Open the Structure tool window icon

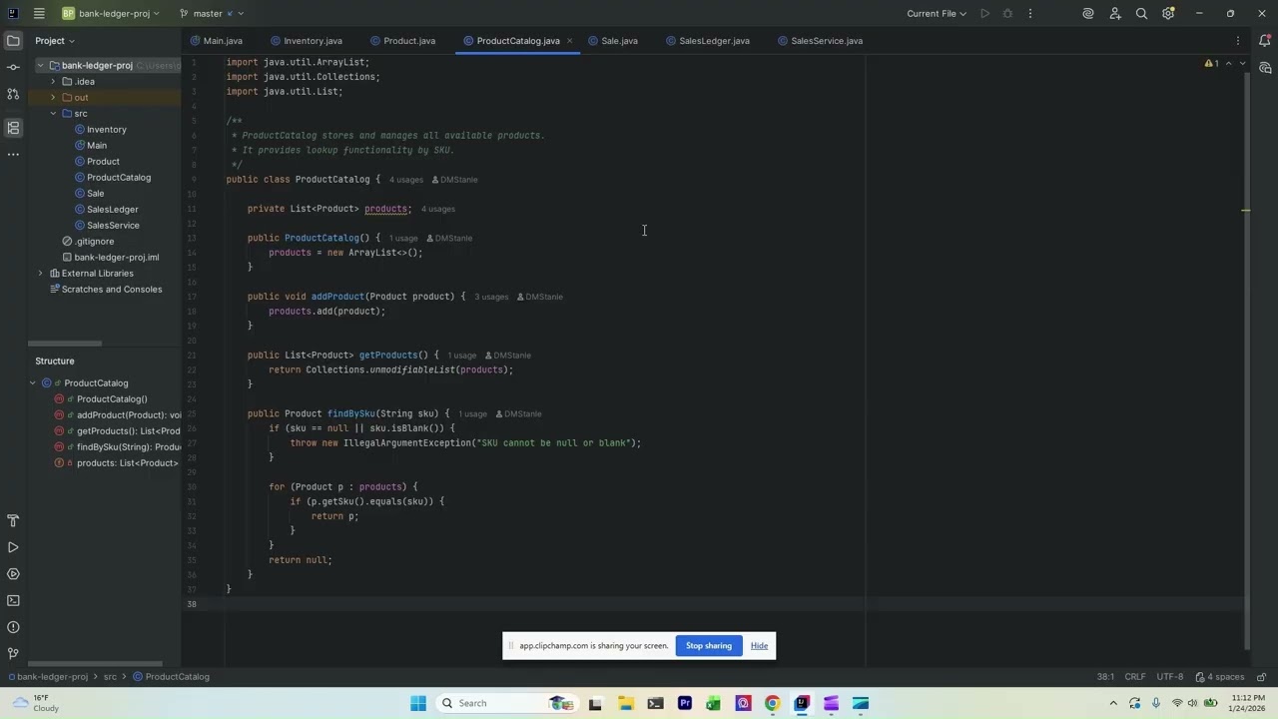tap(13, 128)
